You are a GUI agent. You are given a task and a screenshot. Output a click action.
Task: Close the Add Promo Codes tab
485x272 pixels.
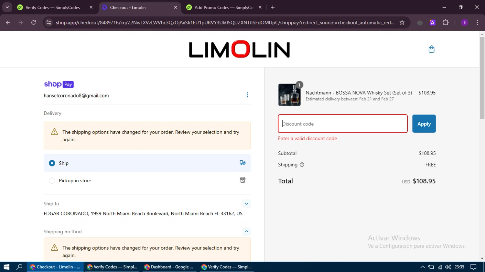click(x=260, y=7)
